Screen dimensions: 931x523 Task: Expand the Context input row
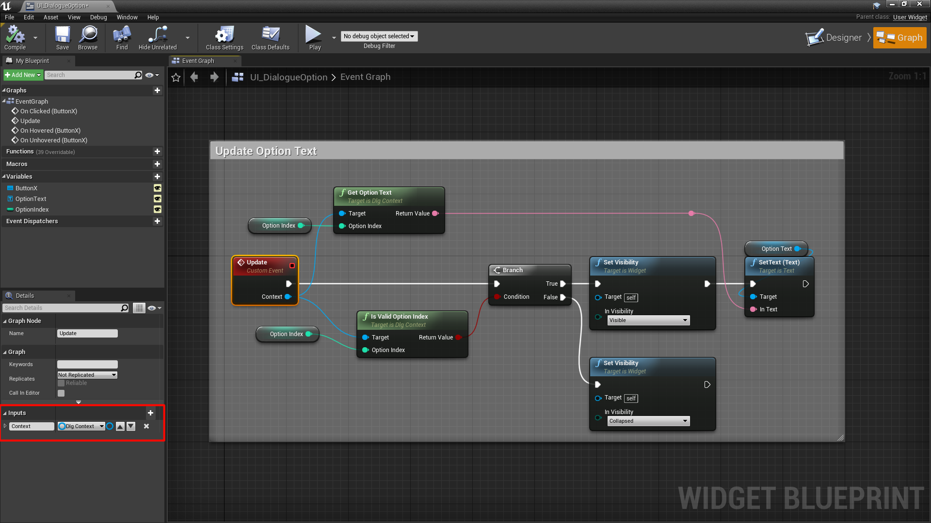pos(5,426)
